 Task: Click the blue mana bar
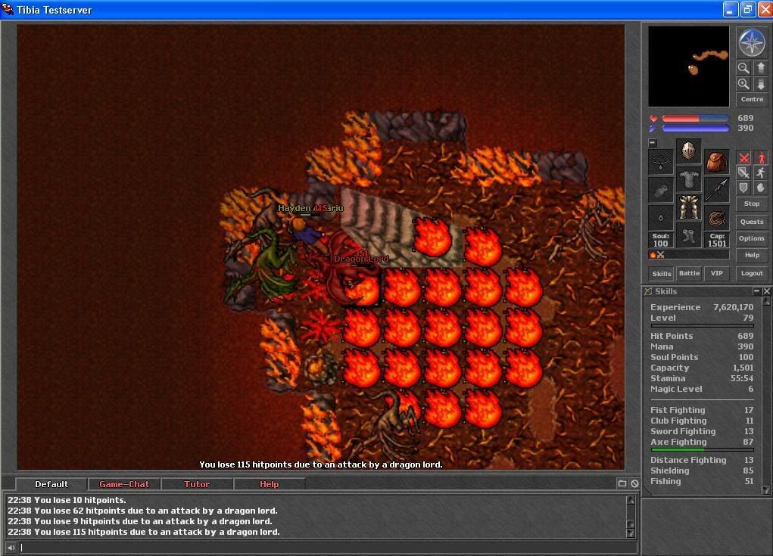point(696,128)
